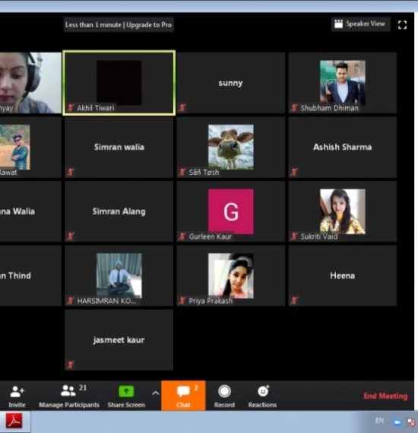Open Manage Participants panel
The width and height of the screenshot is (418, 433).
pos(69,397)
